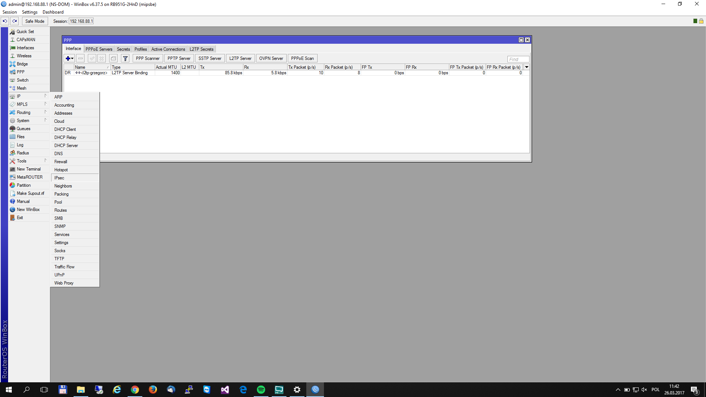Viewport: 706px width, 397px height.
Task: Open Interfaces in sidebar
Action: (x=29, y=48)
